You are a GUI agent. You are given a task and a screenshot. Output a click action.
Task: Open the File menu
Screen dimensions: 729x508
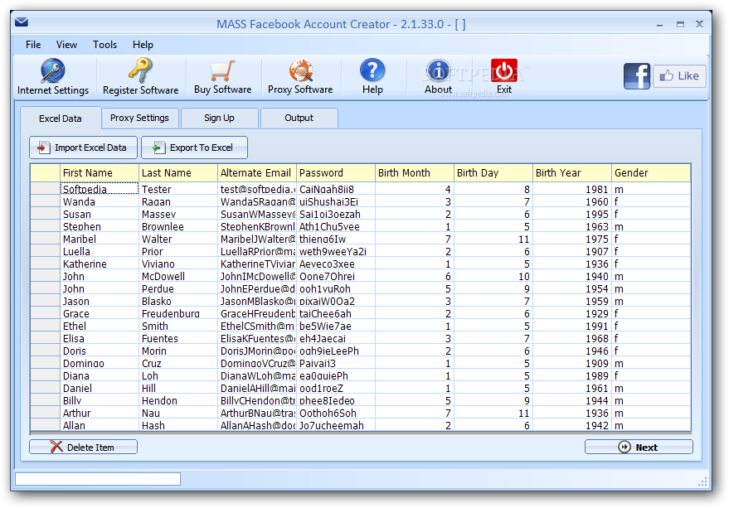33,45
